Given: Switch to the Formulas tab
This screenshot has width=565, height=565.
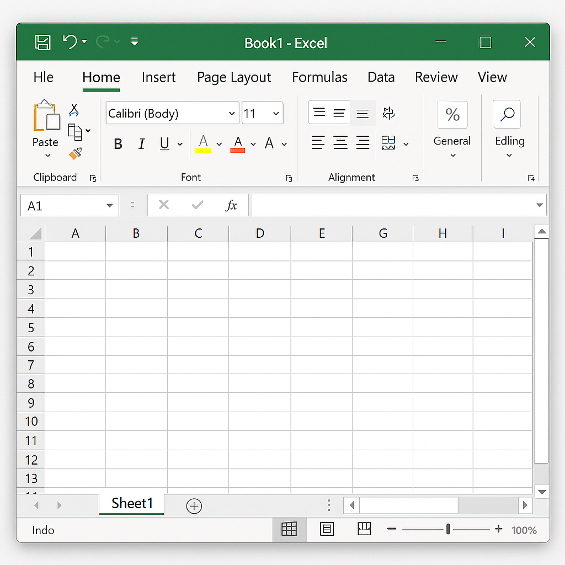Looking at the screenshot, I should coord(319,77).
